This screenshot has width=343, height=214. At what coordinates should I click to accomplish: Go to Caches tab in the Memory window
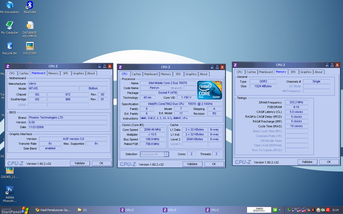tap(251, 72)
